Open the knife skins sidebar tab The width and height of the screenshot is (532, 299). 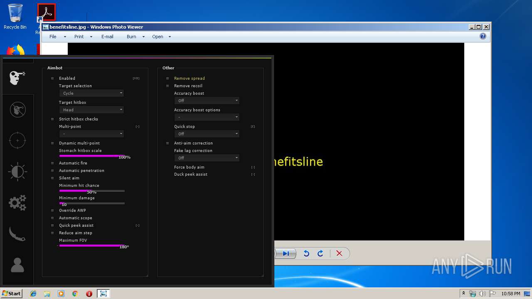17,234
